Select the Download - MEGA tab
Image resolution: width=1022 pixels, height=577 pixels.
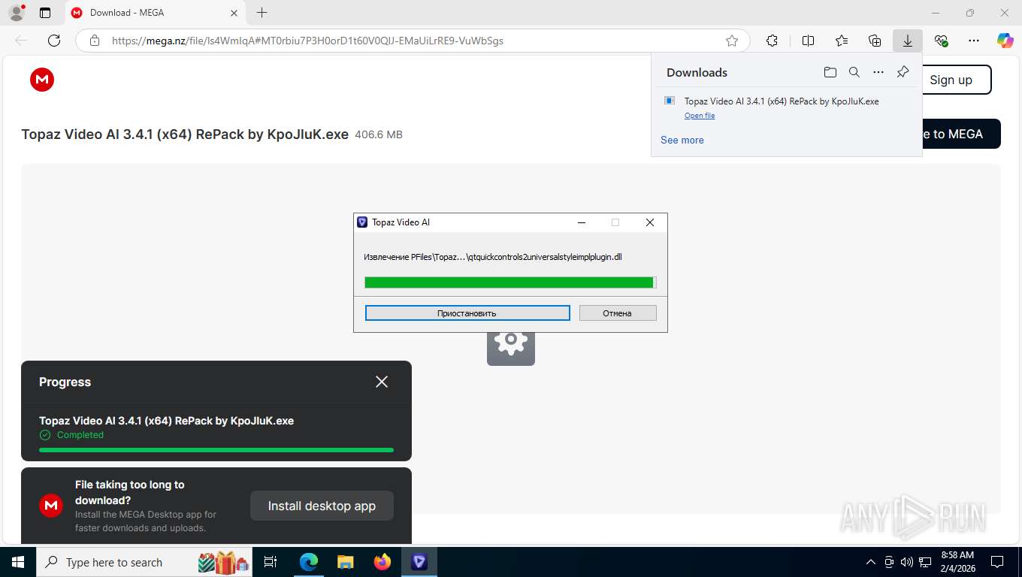click(x=155, y=13)
